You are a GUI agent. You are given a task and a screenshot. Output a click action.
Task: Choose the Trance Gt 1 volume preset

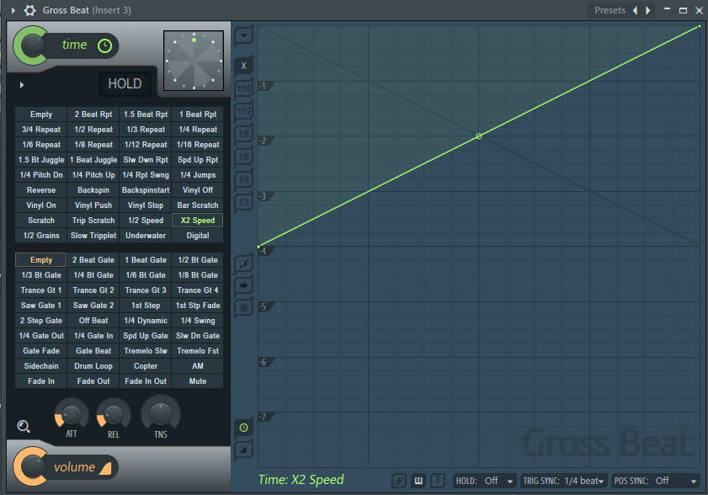(x=41, y=290)
